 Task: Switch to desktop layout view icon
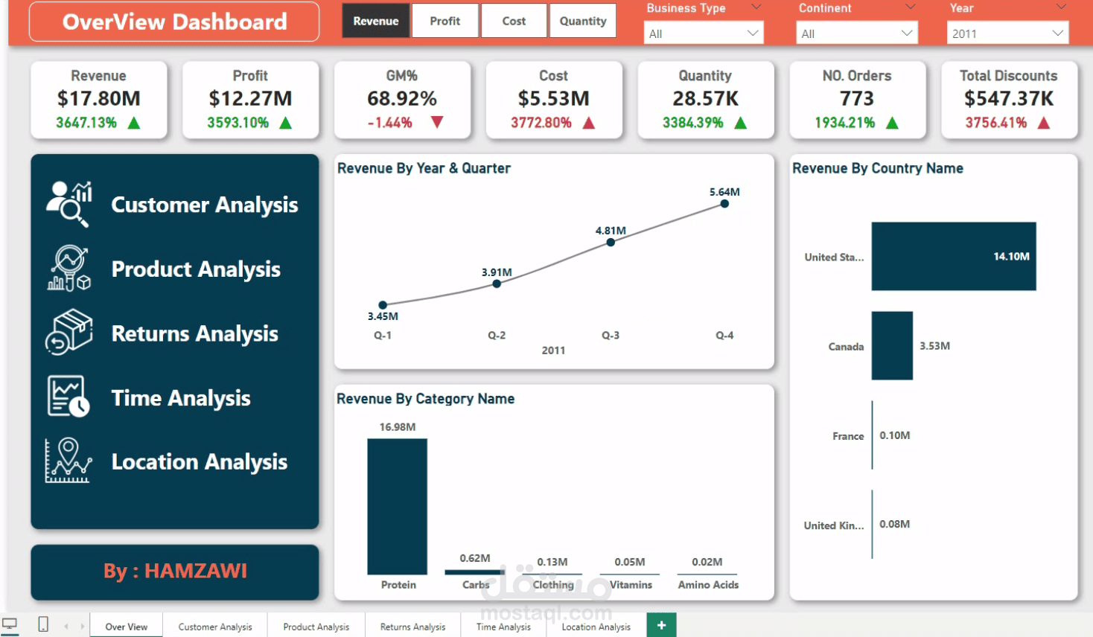[10, 624]
